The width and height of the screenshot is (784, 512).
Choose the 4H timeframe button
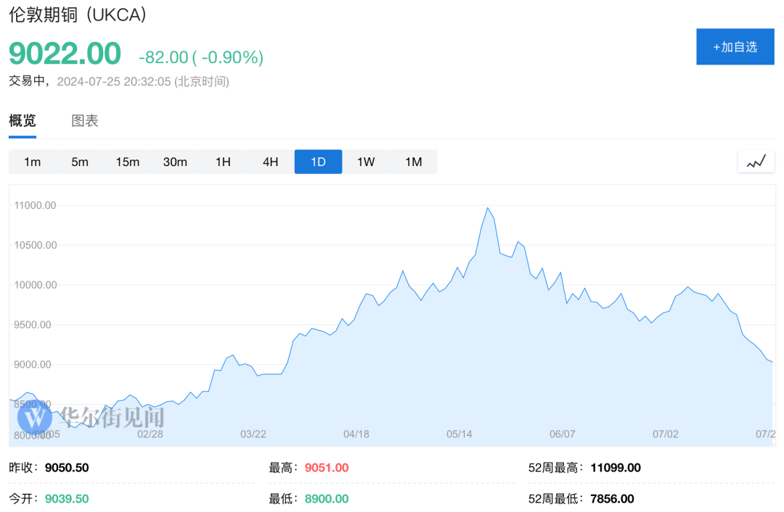coord(270,162)
